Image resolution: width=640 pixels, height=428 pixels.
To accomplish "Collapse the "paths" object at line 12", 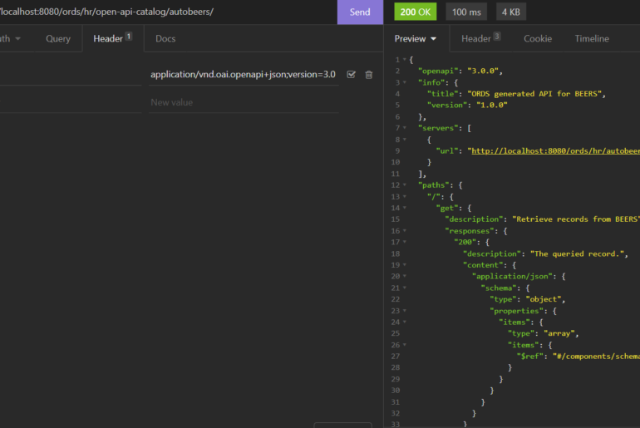I will (x=405, y=185).
